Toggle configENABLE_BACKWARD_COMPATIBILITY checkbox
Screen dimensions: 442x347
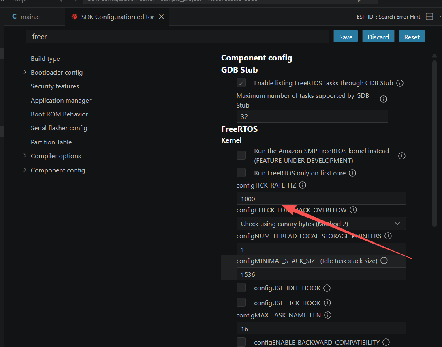click(241, 342)
